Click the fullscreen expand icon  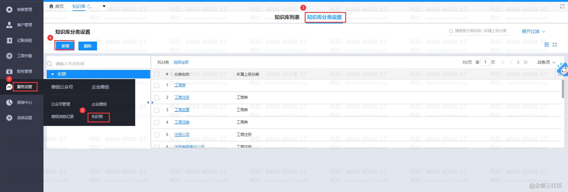[562, 6]
